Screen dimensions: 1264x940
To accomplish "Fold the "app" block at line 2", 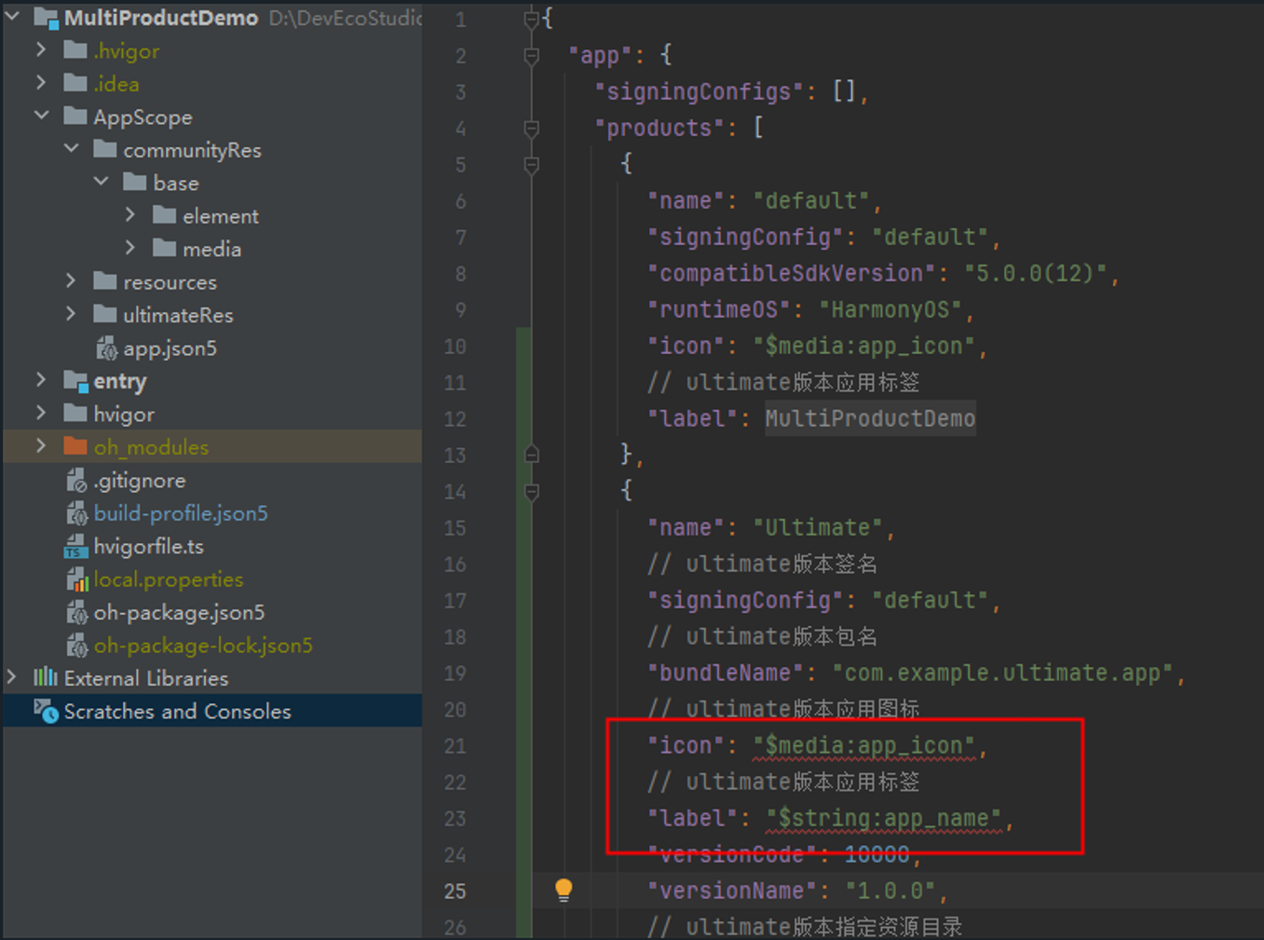I will 532,56.
